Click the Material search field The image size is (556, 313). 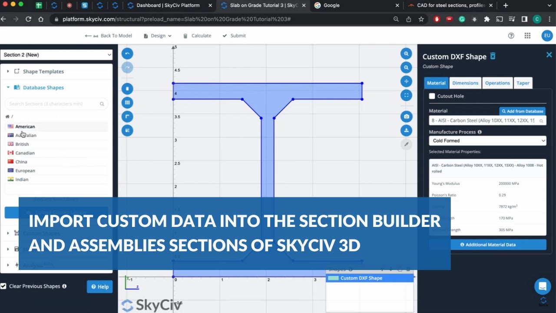pos(487,121)
